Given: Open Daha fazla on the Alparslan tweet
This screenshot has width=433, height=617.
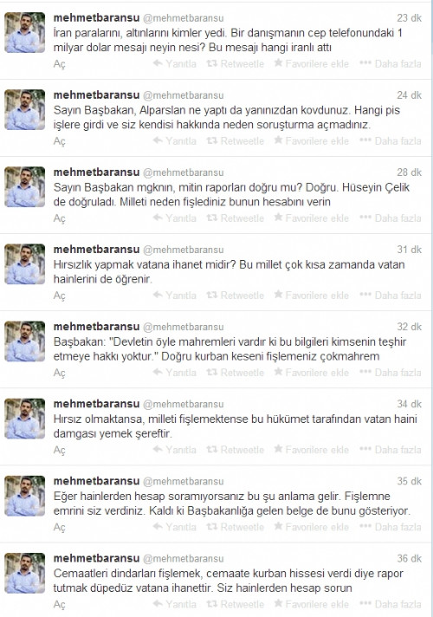Looking at the screenshot, I should (390, 141).
